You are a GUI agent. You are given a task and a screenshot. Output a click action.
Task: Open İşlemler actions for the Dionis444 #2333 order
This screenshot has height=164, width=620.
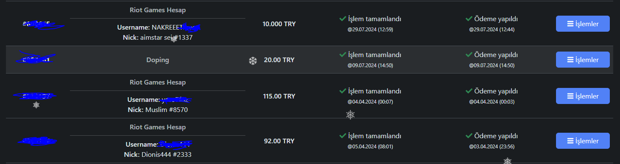point(583,141)
